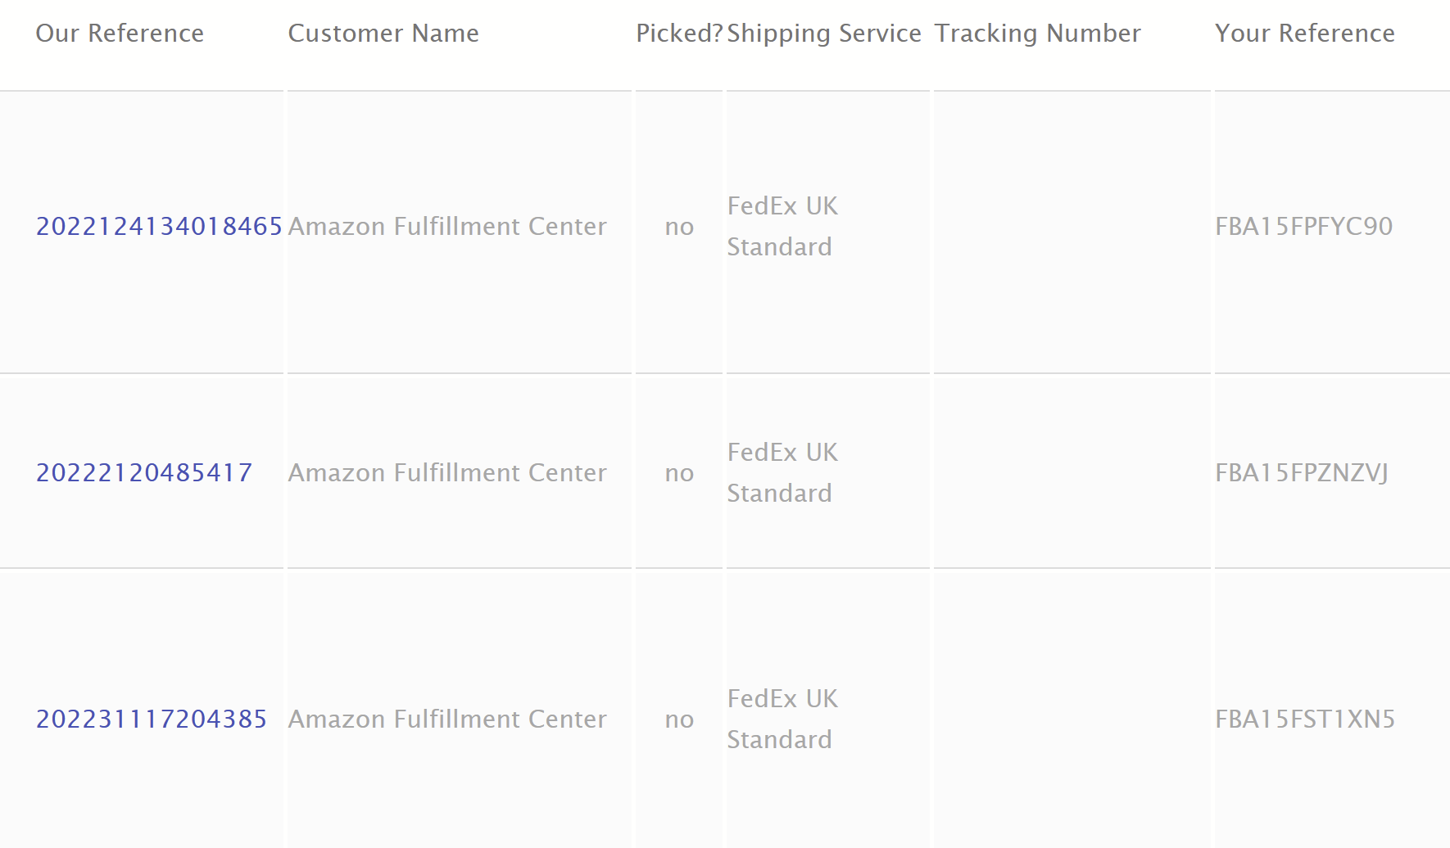Click FBA15FST1XN5 reference cell
The width and height of the screenshot is (1450, 848).
point(1305,719)
